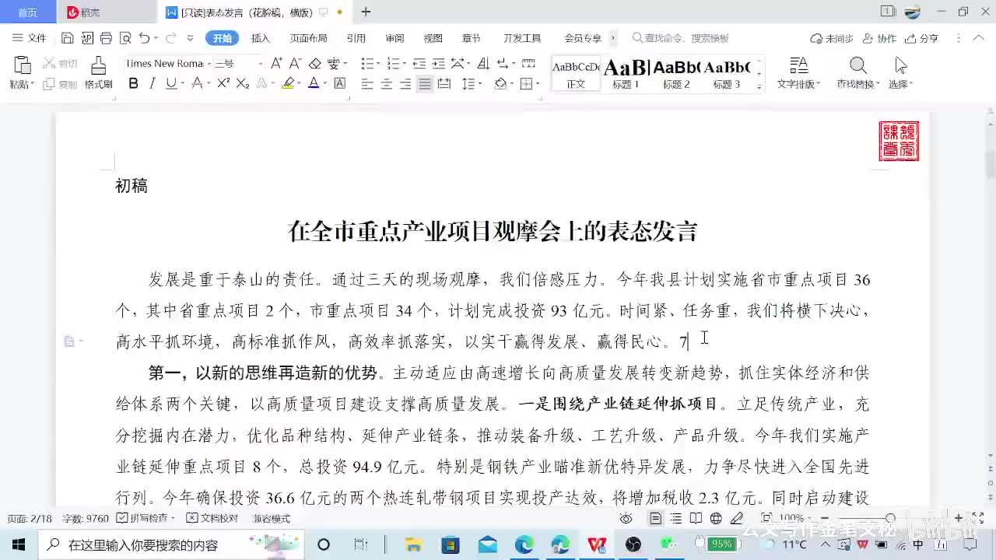
Task: Undo the last action
Action: [x=144, y=38]
